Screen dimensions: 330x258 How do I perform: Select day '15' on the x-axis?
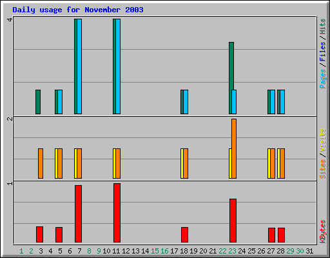pyautogui.click(x=155, y=251)
